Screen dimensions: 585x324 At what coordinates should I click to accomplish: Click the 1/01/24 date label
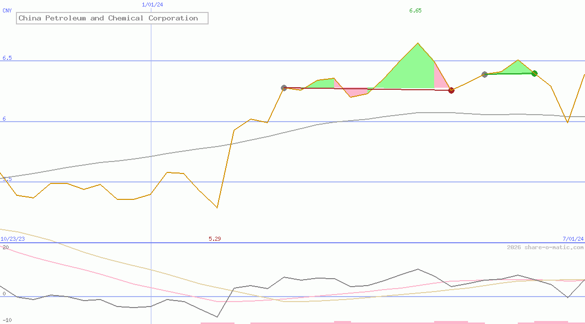point(152,4)
